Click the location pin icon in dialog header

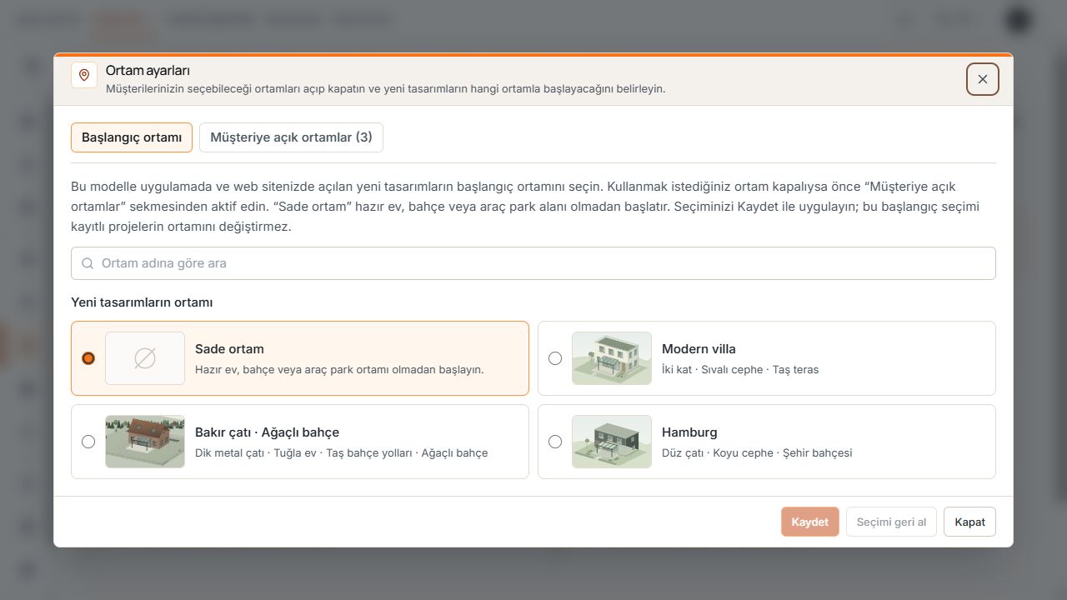tap(83, 75)
